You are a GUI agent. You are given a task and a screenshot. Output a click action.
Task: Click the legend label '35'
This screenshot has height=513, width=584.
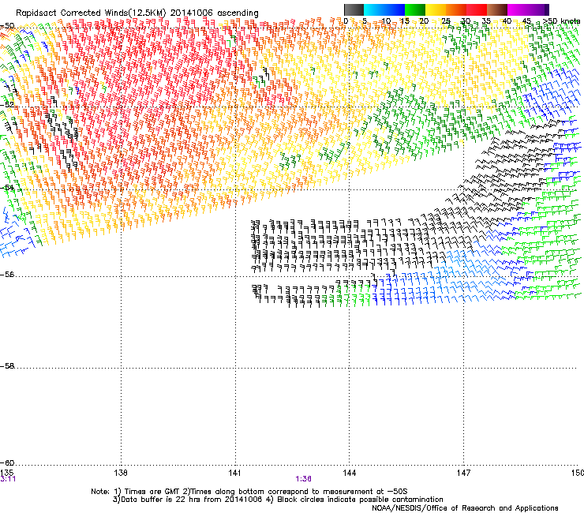click(x=486, y=21)
